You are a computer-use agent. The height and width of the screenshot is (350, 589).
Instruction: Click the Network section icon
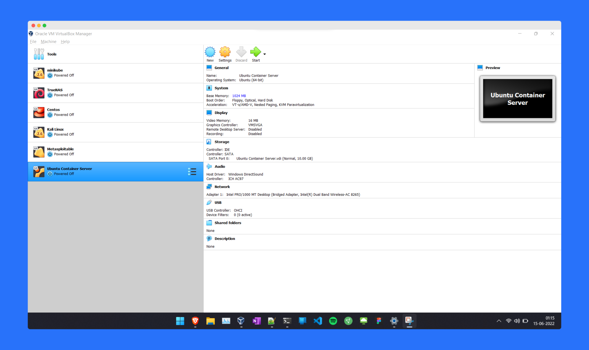209,186
